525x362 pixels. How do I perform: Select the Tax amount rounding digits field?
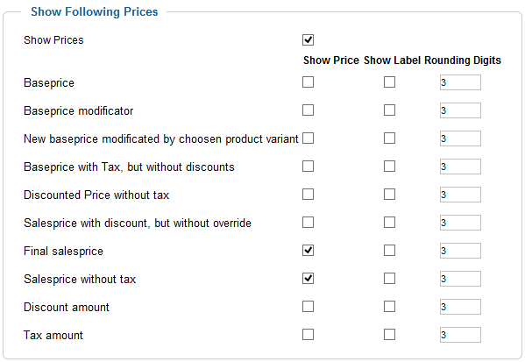point(460,335)
